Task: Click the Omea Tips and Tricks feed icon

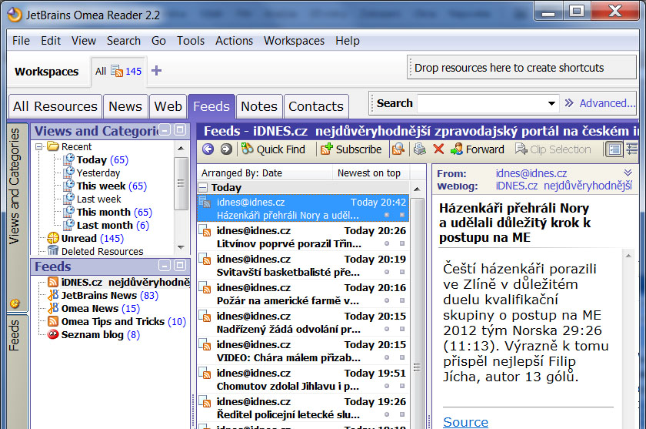Action: 53,321
